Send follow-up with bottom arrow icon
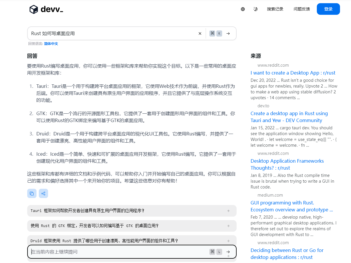 point(228,252)
